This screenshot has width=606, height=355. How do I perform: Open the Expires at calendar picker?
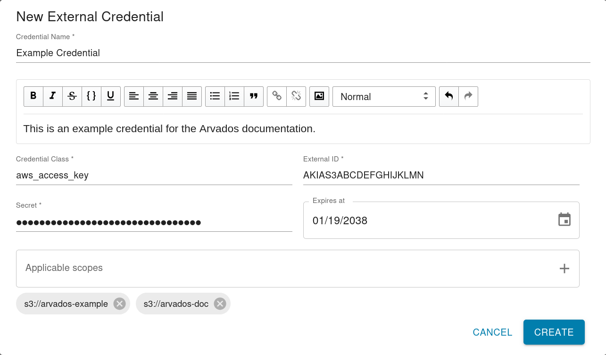click(x=564, y=220)
